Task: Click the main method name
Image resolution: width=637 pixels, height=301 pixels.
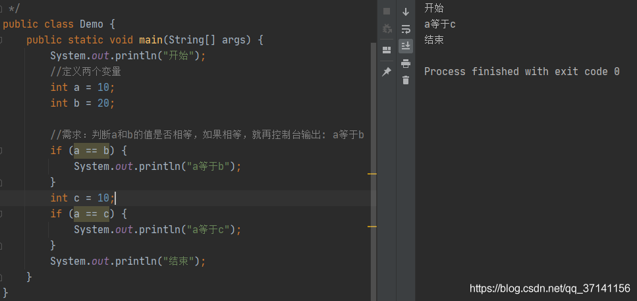Action: [x=151, y=40]
